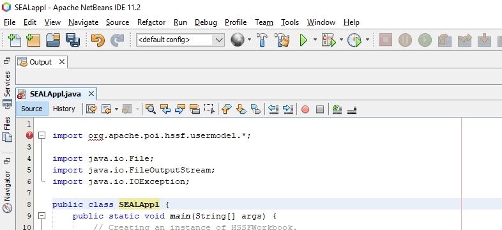The image size is (502, 230).
Task: Open the Edit menu
Action: [30, 22]
